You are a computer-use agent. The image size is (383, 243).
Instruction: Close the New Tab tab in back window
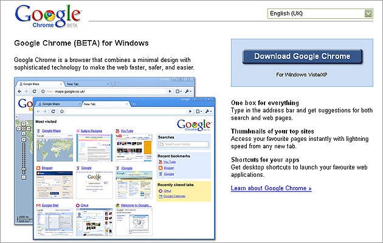tap(108, 84)
